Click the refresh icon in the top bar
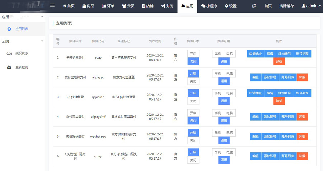The width and height of the screenshot is (323, 171). tap(254, 6)
